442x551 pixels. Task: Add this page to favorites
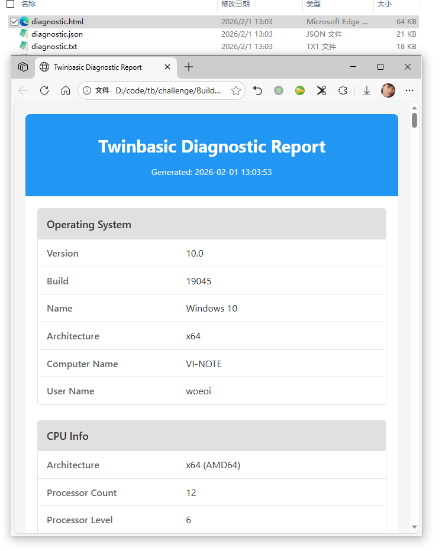coord(236,90)
